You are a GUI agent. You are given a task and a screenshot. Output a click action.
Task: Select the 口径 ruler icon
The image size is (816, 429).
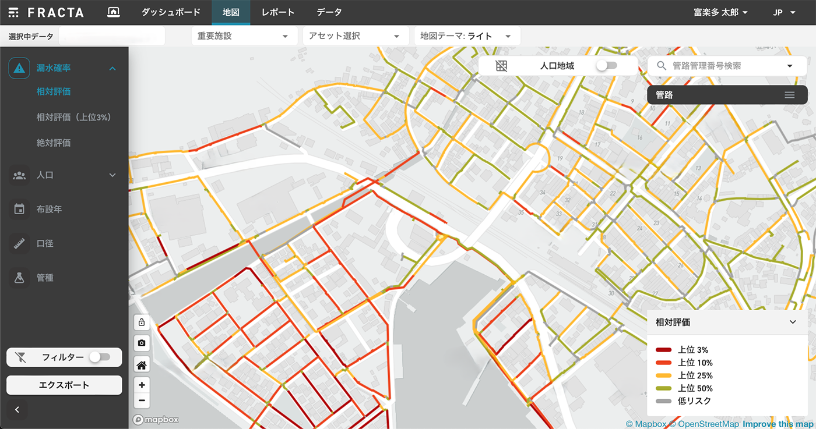pyautogui.click(x=19, y=243)
